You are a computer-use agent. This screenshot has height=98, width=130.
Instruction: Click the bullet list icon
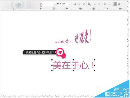pos(95,4)
